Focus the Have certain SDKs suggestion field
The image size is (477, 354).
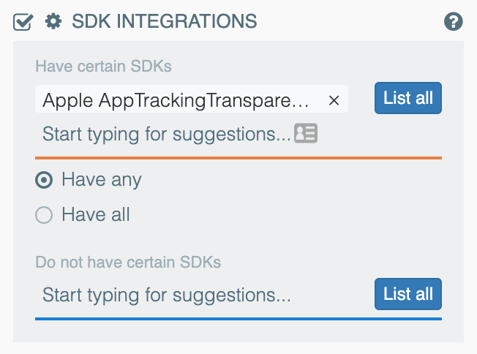167,135
